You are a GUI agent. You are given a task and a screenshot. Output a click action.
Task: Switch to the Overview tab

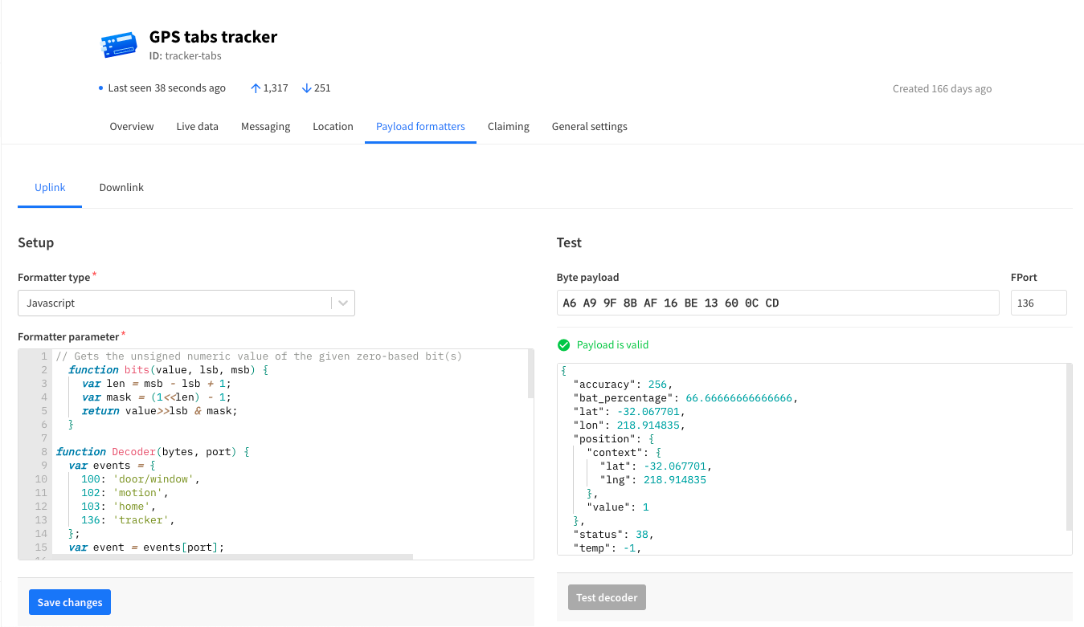tap(132, 127)
